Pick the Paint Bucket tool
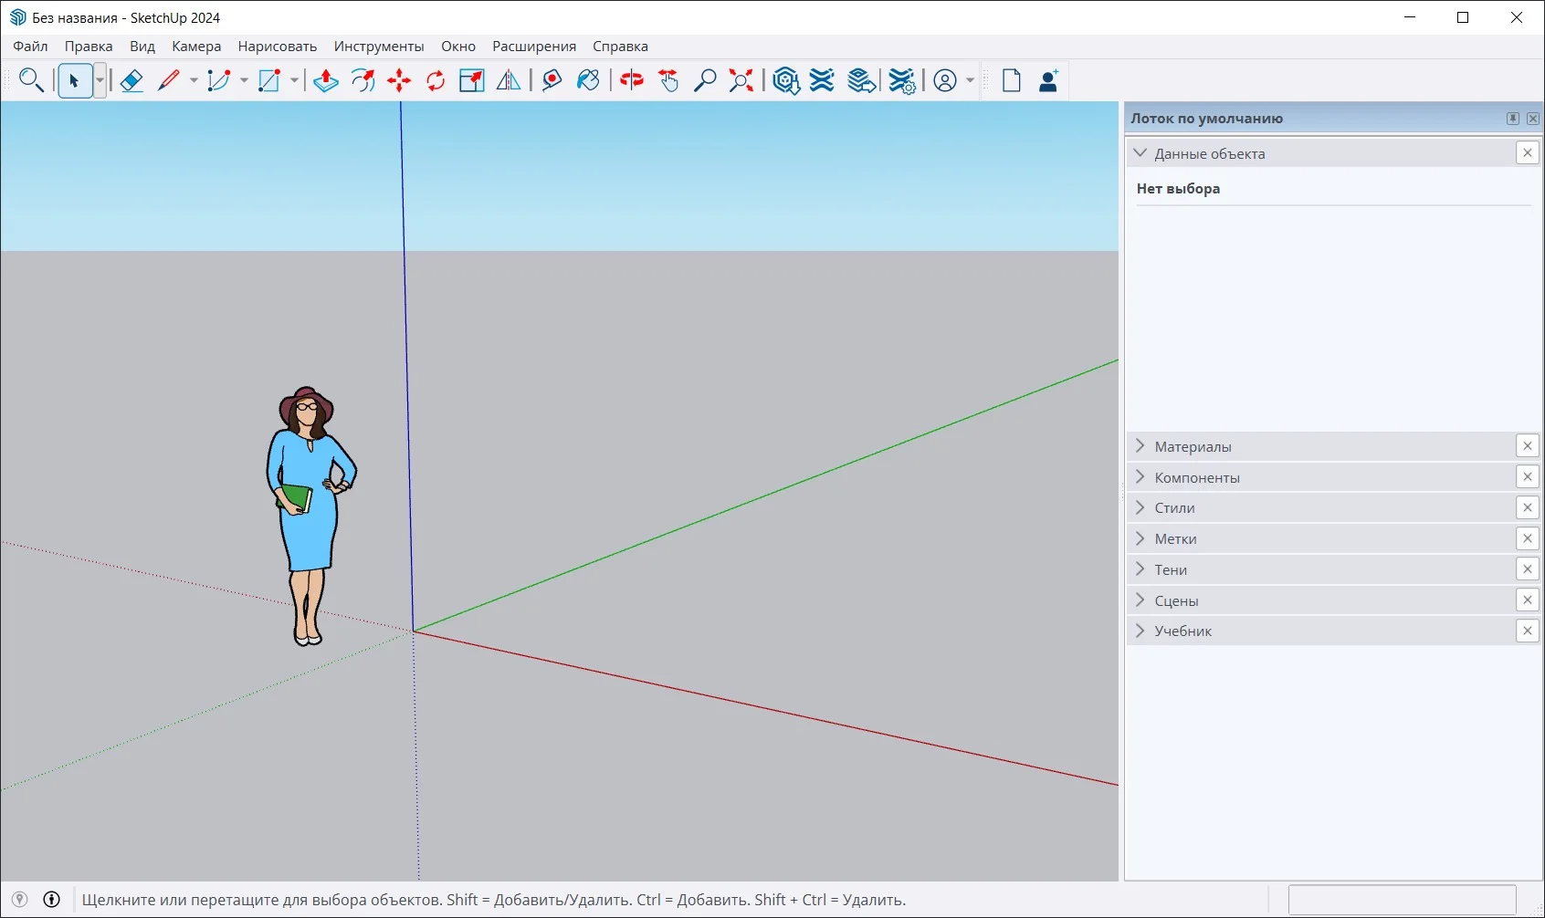This screenshot has height=918, width=1545. (588, 80)
